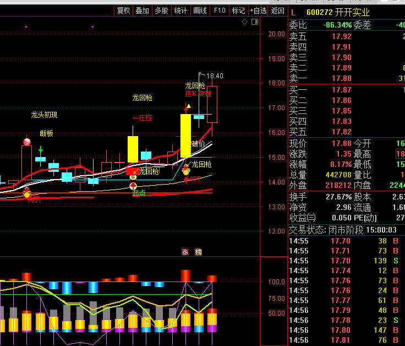Screen dimensions: 405x346
Task: Open the 统计 statistics tool
Action: [180, 10]
